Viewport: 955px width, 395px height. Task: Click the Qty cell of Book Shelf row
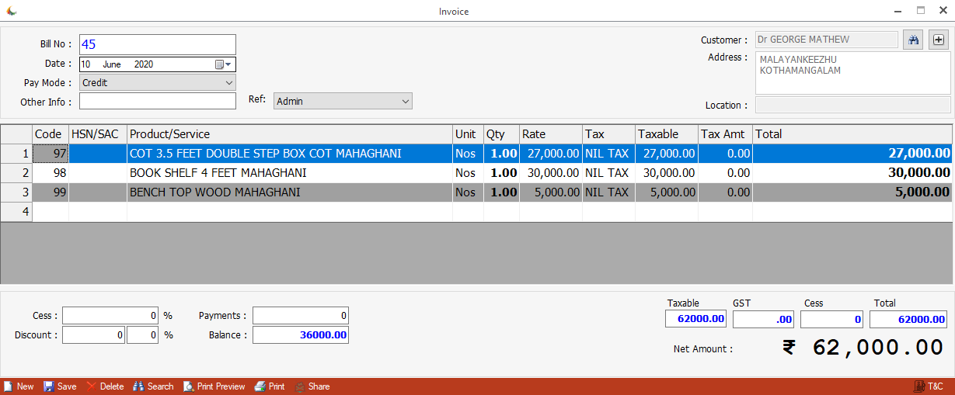click(x=502, y=173)
